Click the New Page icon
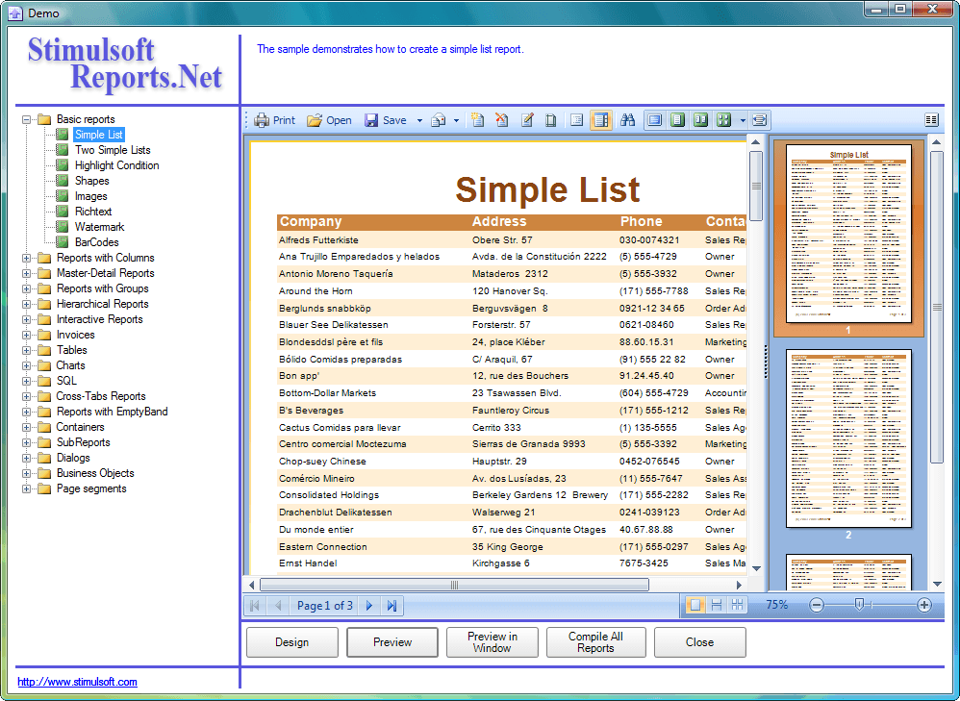 (477, 120)
